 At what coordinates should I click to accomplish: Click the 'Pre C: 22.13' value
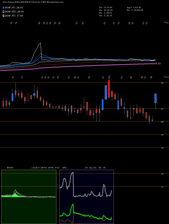pyautogui.click(x=105, y=16)
